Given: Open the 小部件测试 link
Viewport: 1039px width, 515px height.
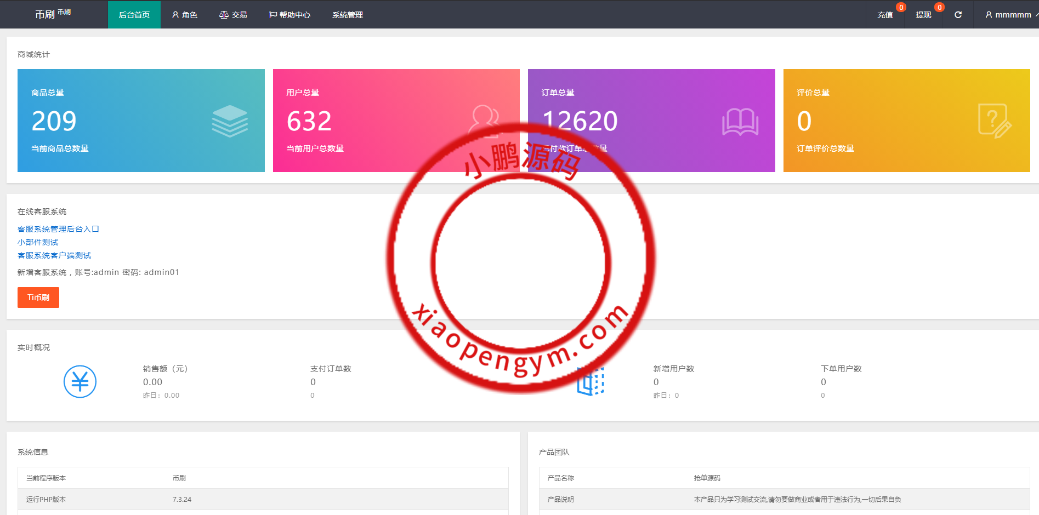Looking at the screenshot, I should coord(38,242).
